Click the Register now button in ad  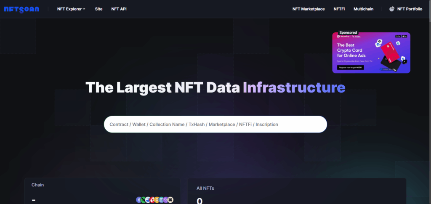coord(351,68)
